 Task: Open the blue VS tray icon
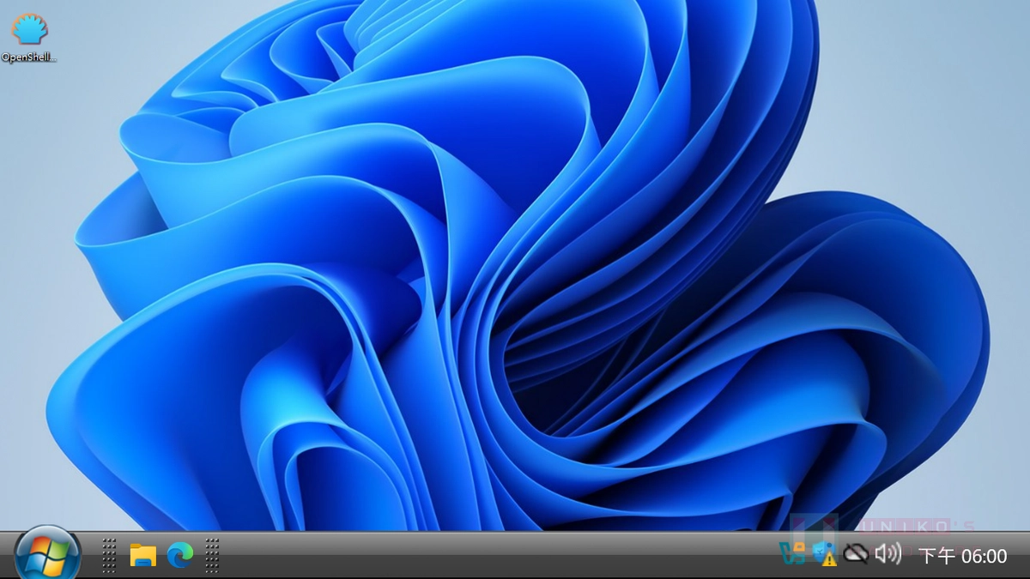[792, 554]
